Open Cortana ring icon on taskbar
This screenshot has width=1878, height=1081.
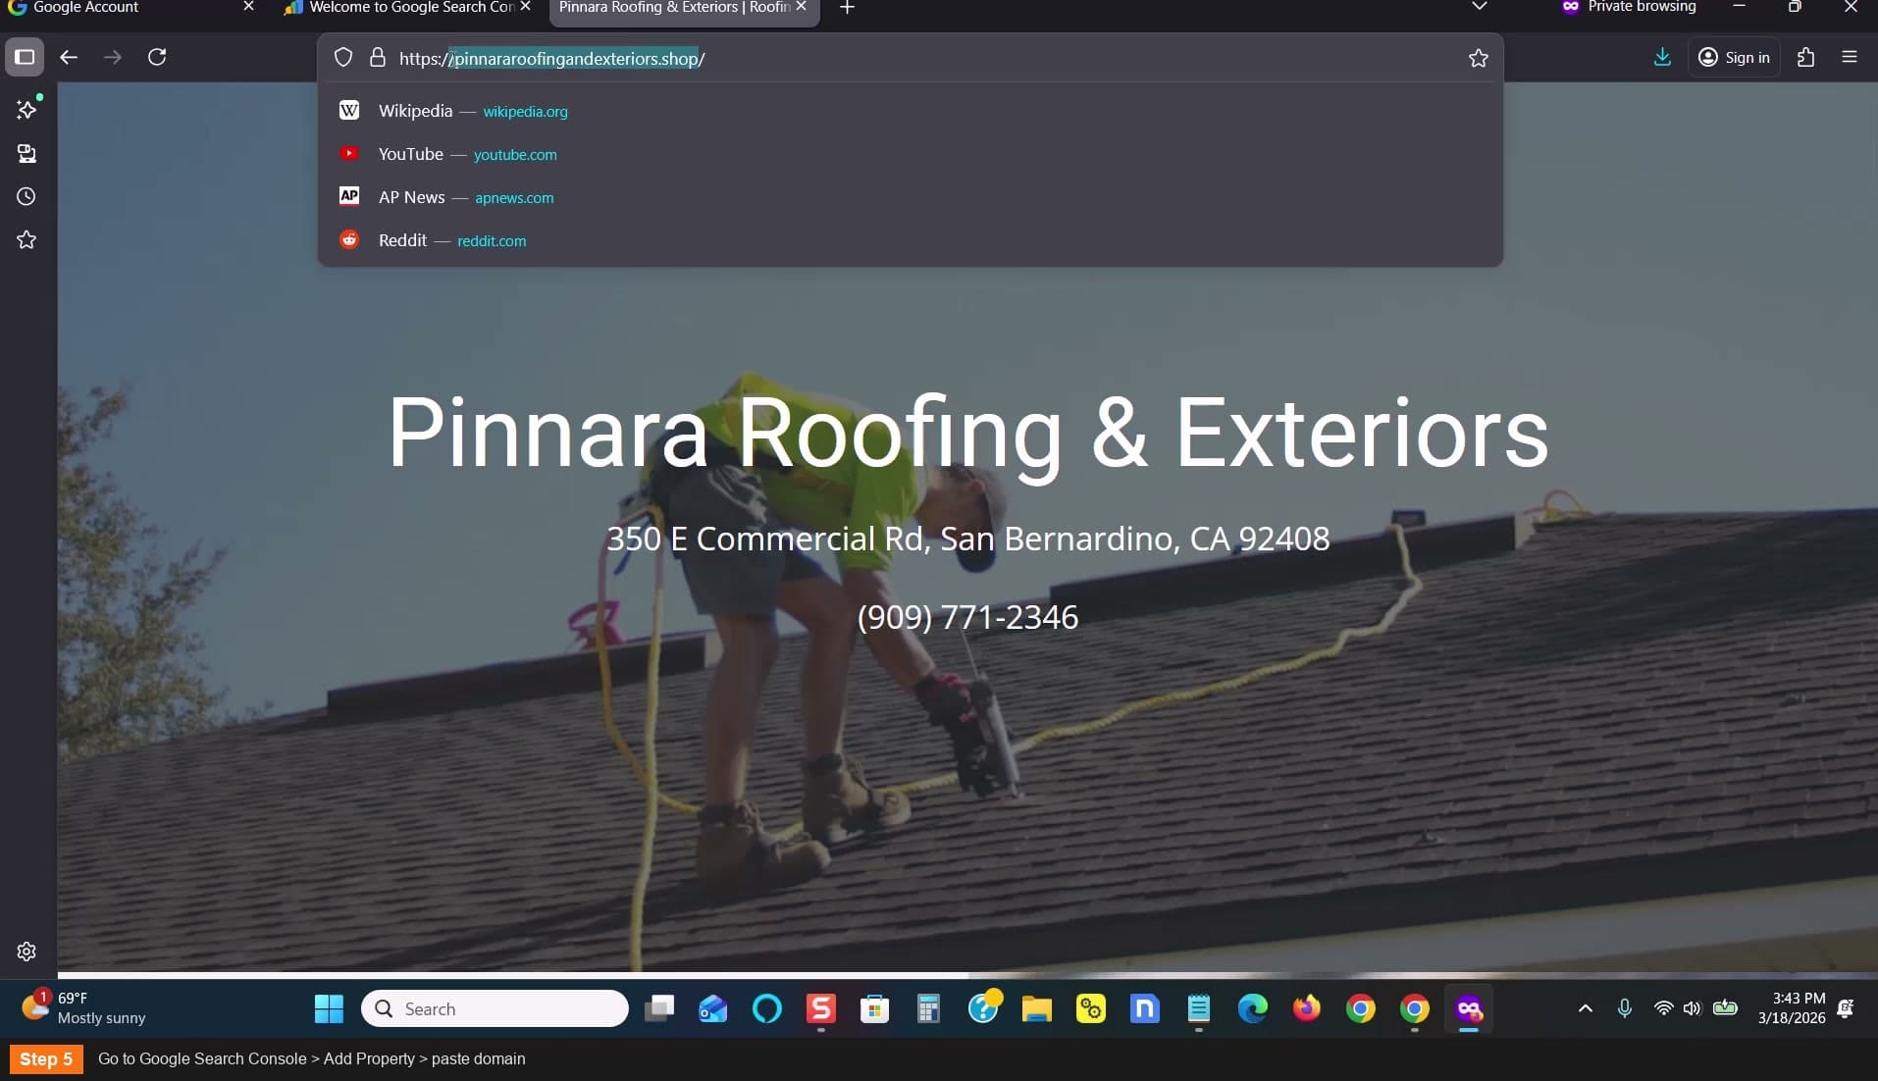tap(767, 1008)
